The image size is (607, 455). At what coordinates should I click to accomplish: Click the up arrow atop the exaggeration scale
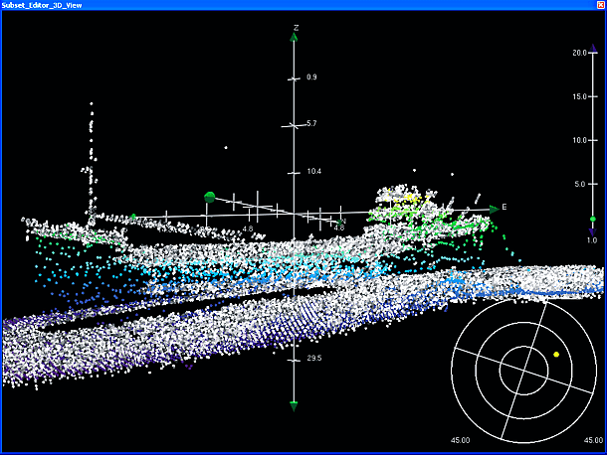(x=593, y=45)
